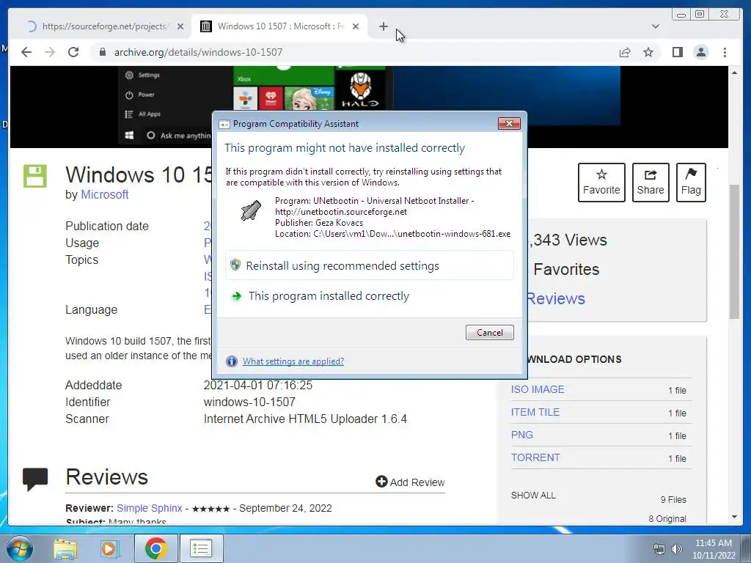The image size is (751, 563).
Task: Click the Addeddate value 2021-04-01 07:16:25
Action: (257, 385)
